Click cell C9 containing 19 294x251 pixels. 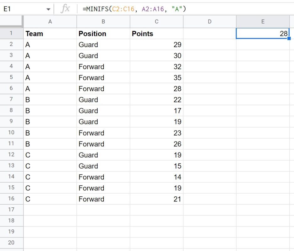click(156, 122)
